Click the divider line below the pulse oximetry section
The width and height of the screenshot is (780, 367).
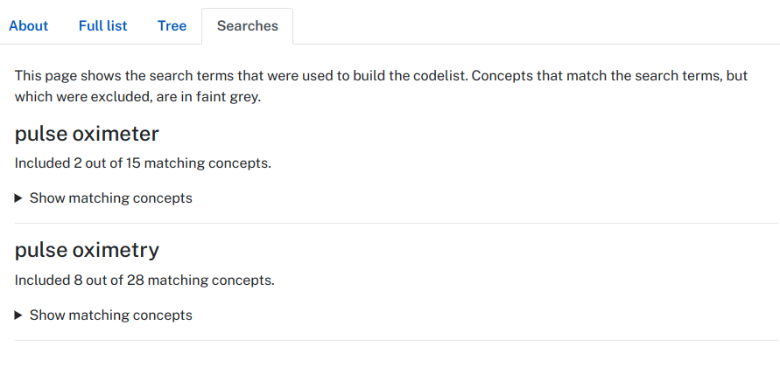(x=397, y=341)
